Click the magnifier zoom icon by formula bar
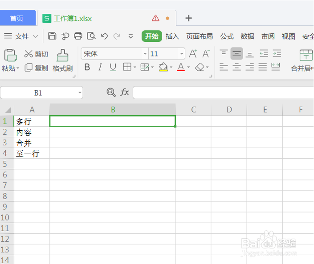The width and height of the screenshot is (314, 264). click(x=111, y=92)
